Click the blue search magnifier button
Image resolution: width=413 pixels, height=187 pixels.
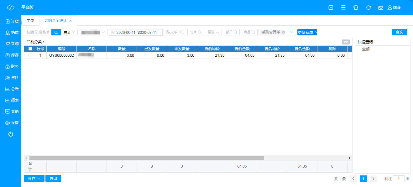coord(56,32)
